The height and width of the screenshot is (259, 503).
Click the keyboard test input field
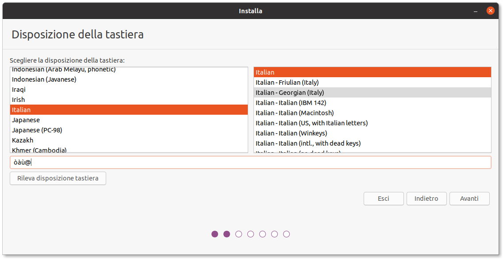(x=250, y=162)
